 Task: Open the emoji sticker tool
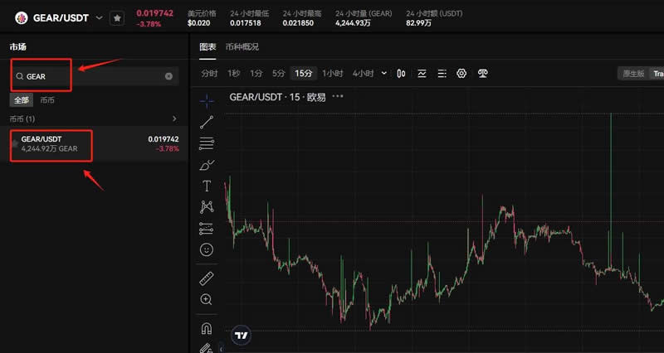click(x=207, y=249)
